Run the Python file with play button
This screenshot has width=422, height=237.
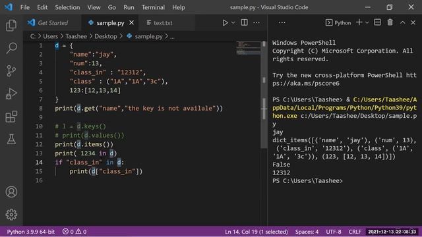pyautogui.click(x=225, y=22)
